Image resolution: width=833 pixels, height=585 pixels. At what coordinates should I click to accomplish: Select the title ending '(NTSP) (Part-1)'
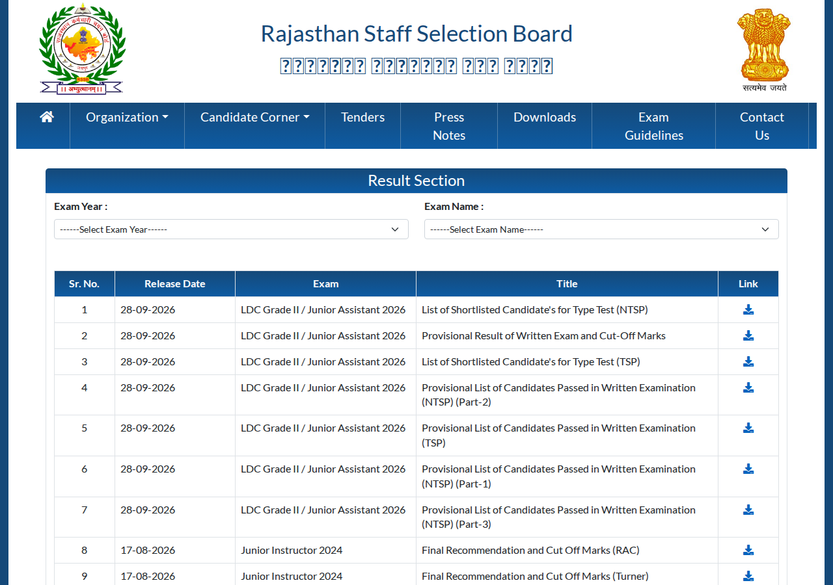coord(558,476)
